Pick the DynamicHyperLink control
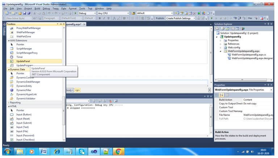This screenshot has height=158, width=278. point(26,95)
